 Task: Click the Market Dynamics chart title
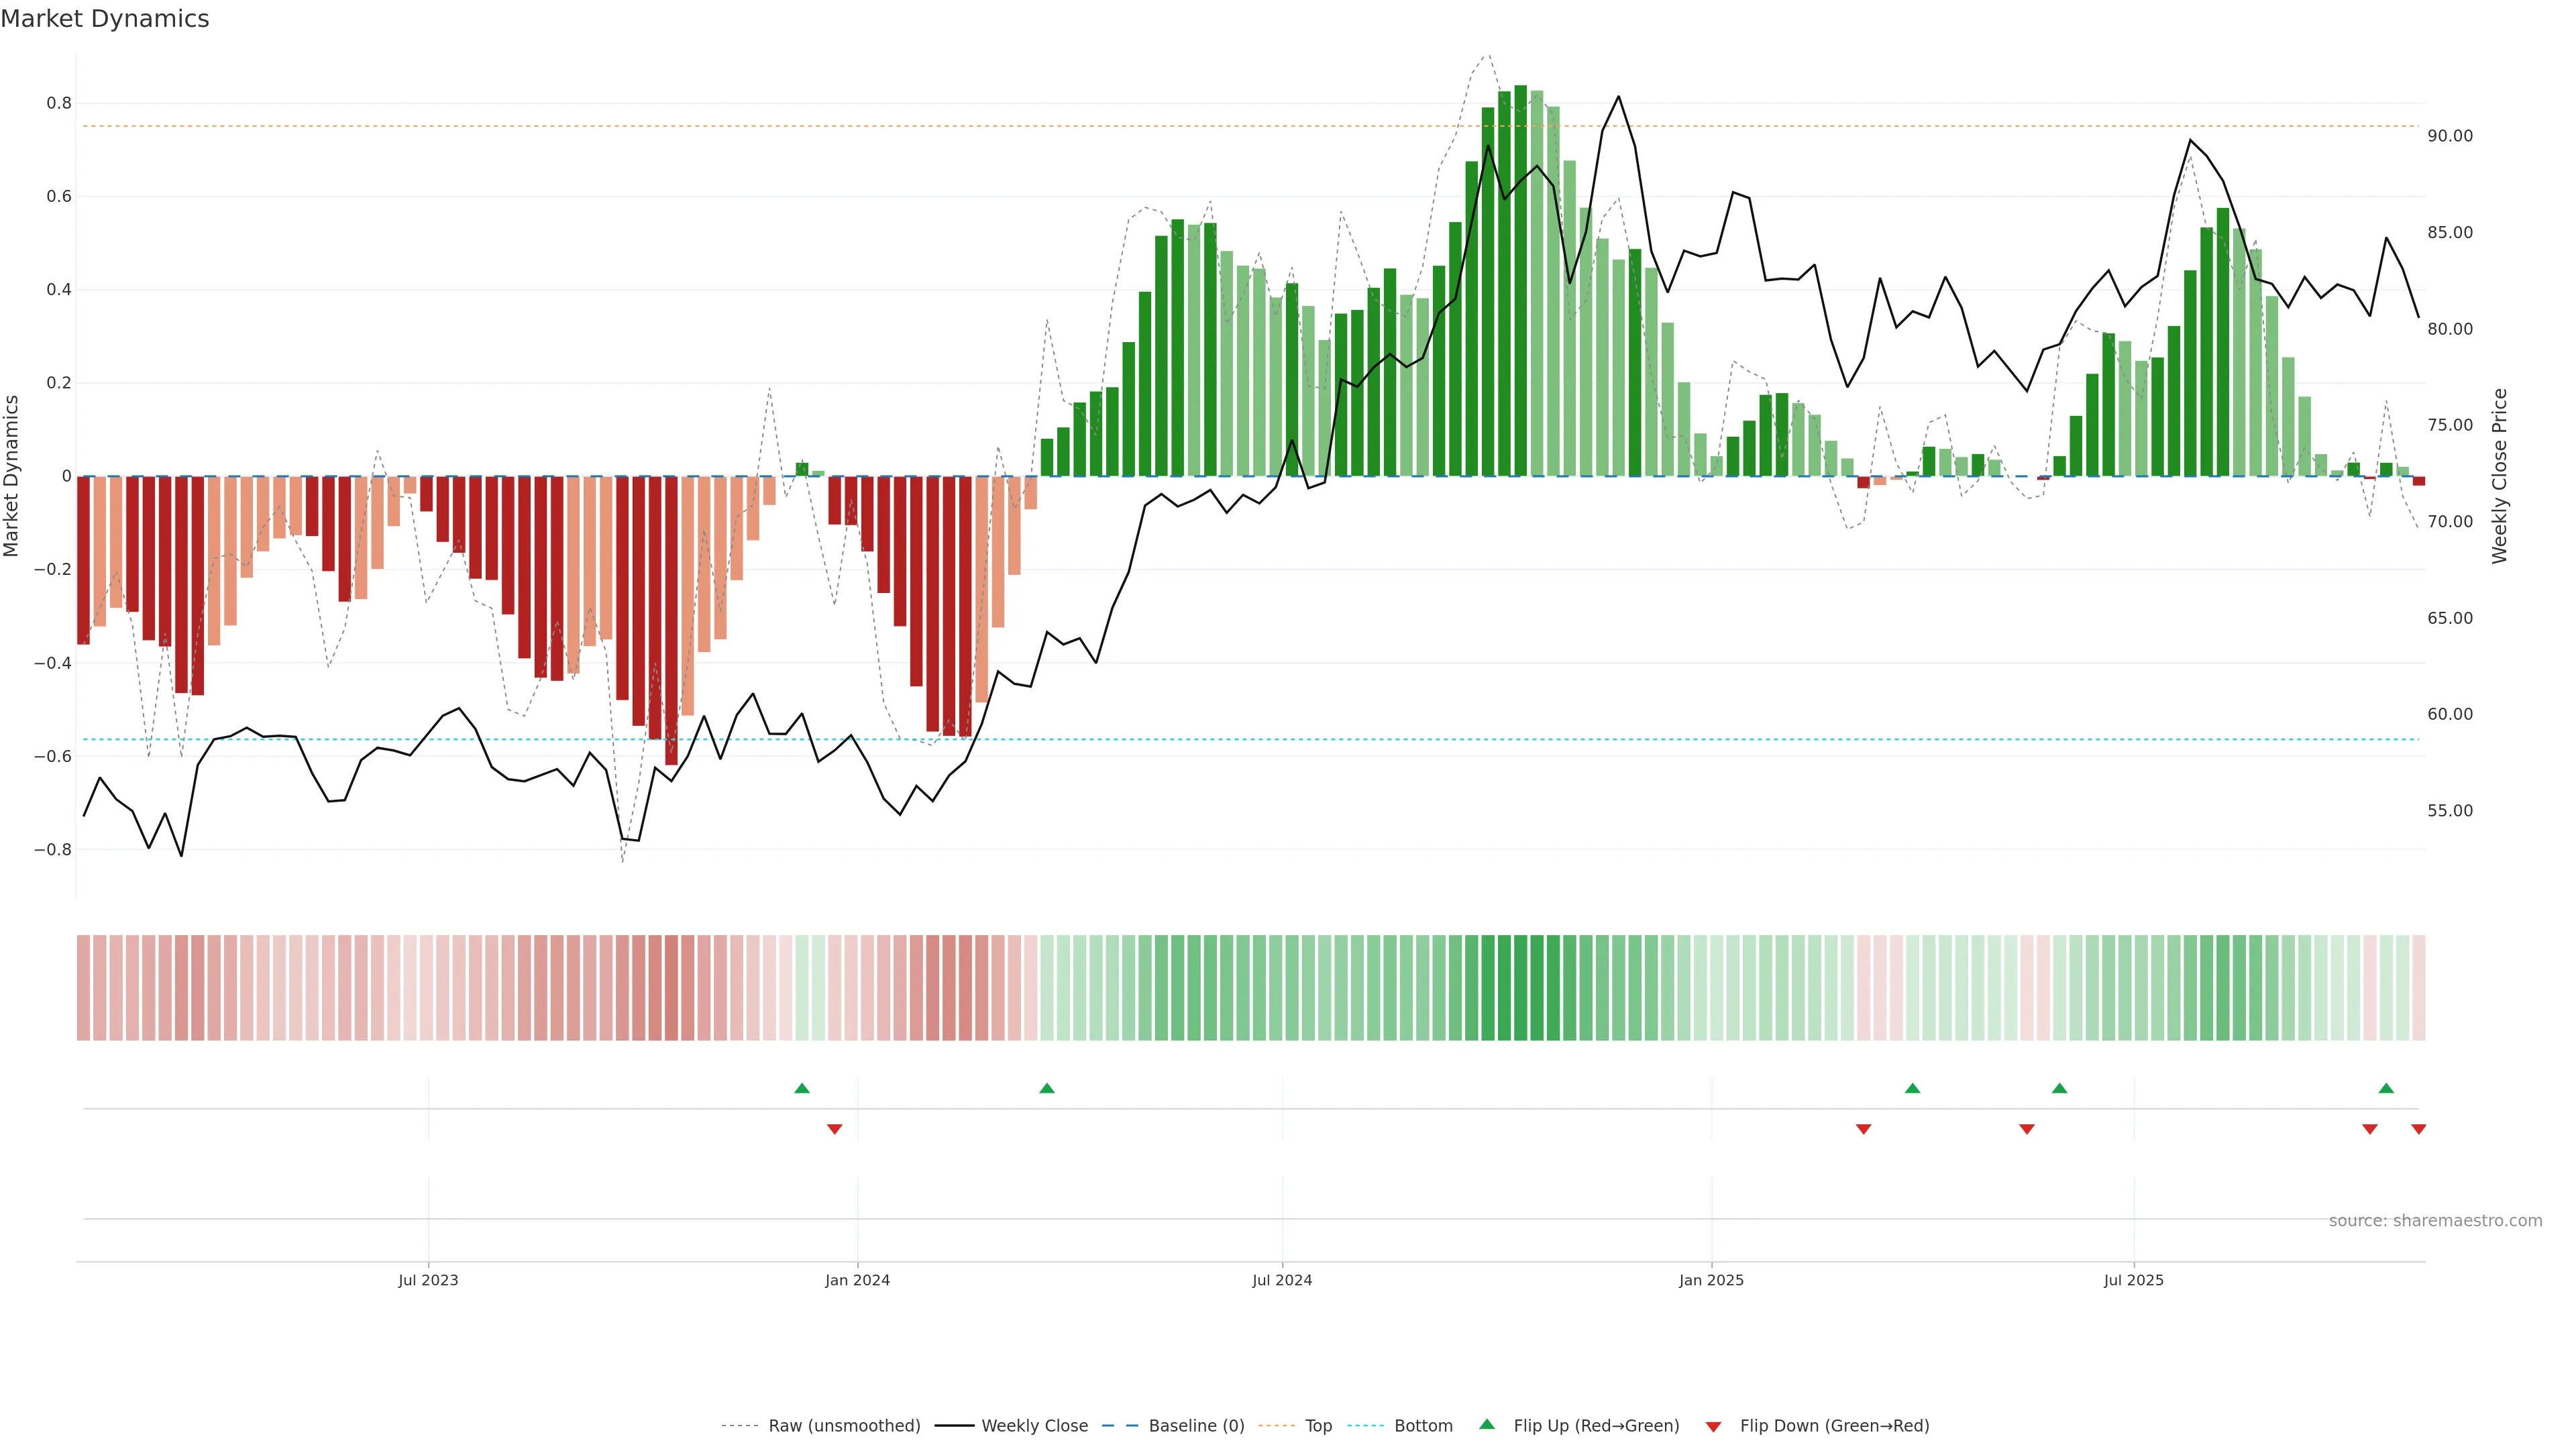pyautogui.click(x=105, y=19)
